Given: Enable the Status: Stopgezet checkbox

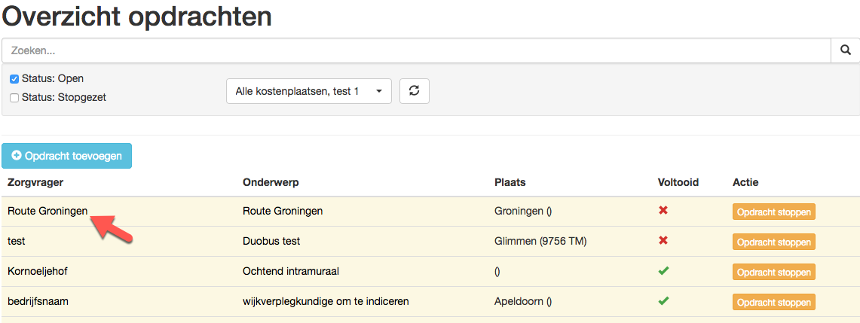Looking at the screenshot, I should click(14, 98).
